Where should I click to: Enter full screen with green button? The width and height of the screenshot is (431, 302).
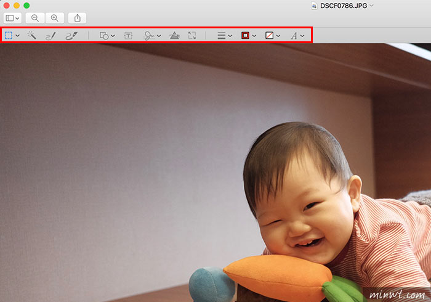(26, 6)
